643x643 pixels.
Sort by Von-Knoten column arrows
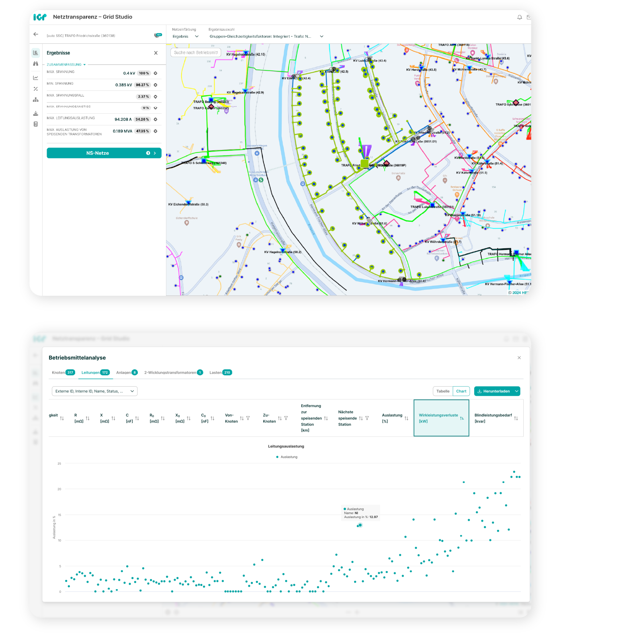tap(242, 418)
